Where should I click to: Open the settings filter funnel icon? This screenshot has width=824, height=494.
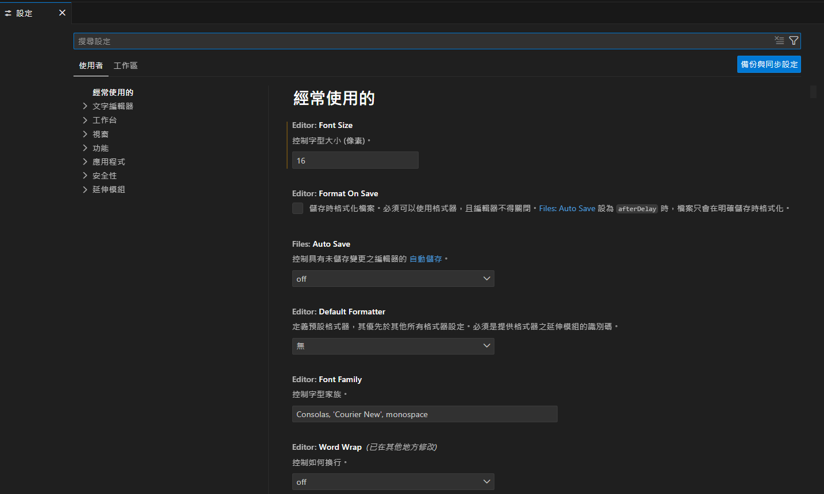[794, 40]
